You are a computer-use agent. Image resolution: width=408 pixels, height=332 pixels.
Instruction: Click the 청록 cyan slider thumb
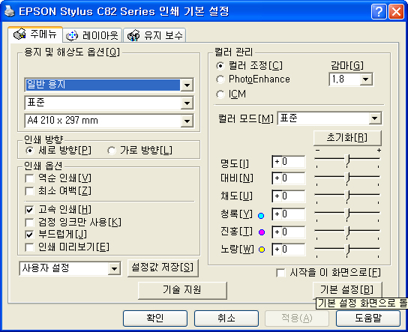click(347, 213)
